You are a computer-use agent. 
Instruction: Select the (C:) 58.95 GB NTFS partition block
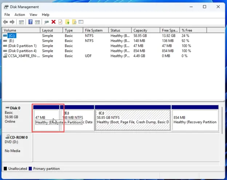coord(133,118)
